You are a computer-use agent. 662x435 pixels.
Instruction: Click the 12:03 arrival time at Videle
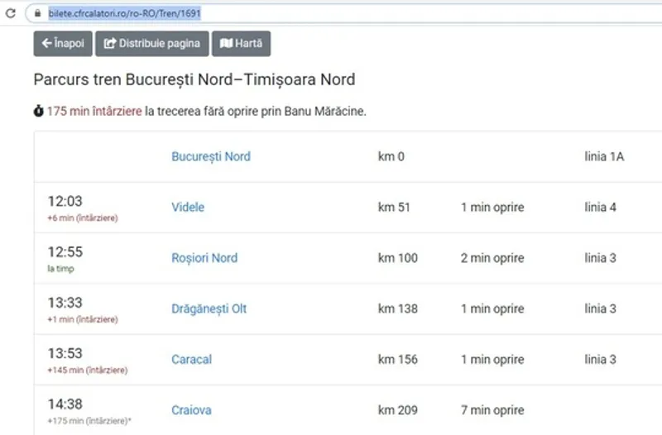click(65, 202)
